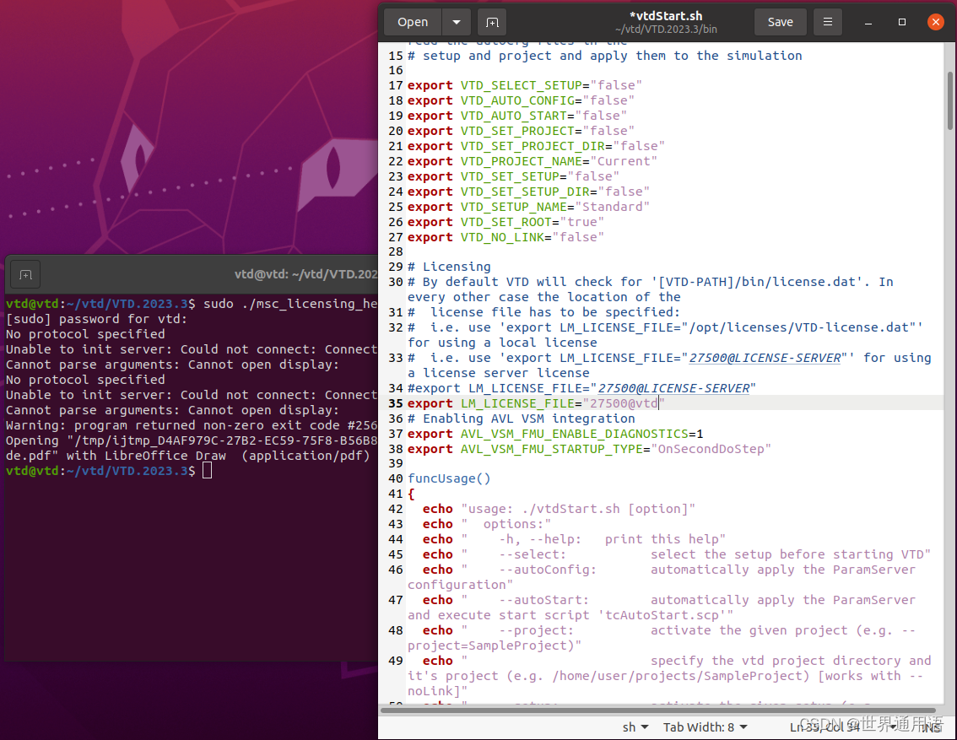Image resolution: width=957 pixels, height=740 pixels.
Task: Click the 27500@LICENSE-SERVER text on line 33
Action: [765, 358]
